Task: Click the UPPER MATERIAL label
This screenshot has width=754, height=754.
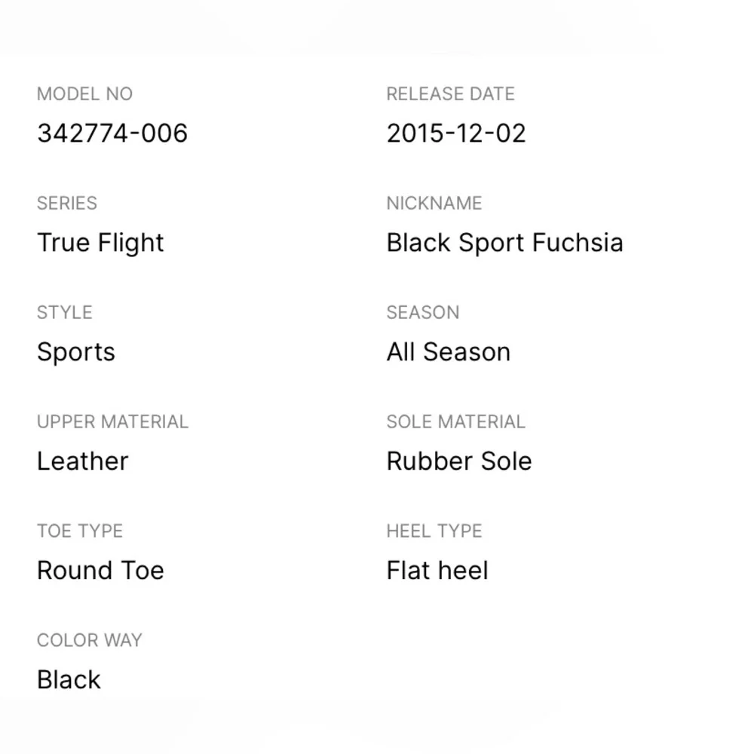Action: [x=112, y=422]
